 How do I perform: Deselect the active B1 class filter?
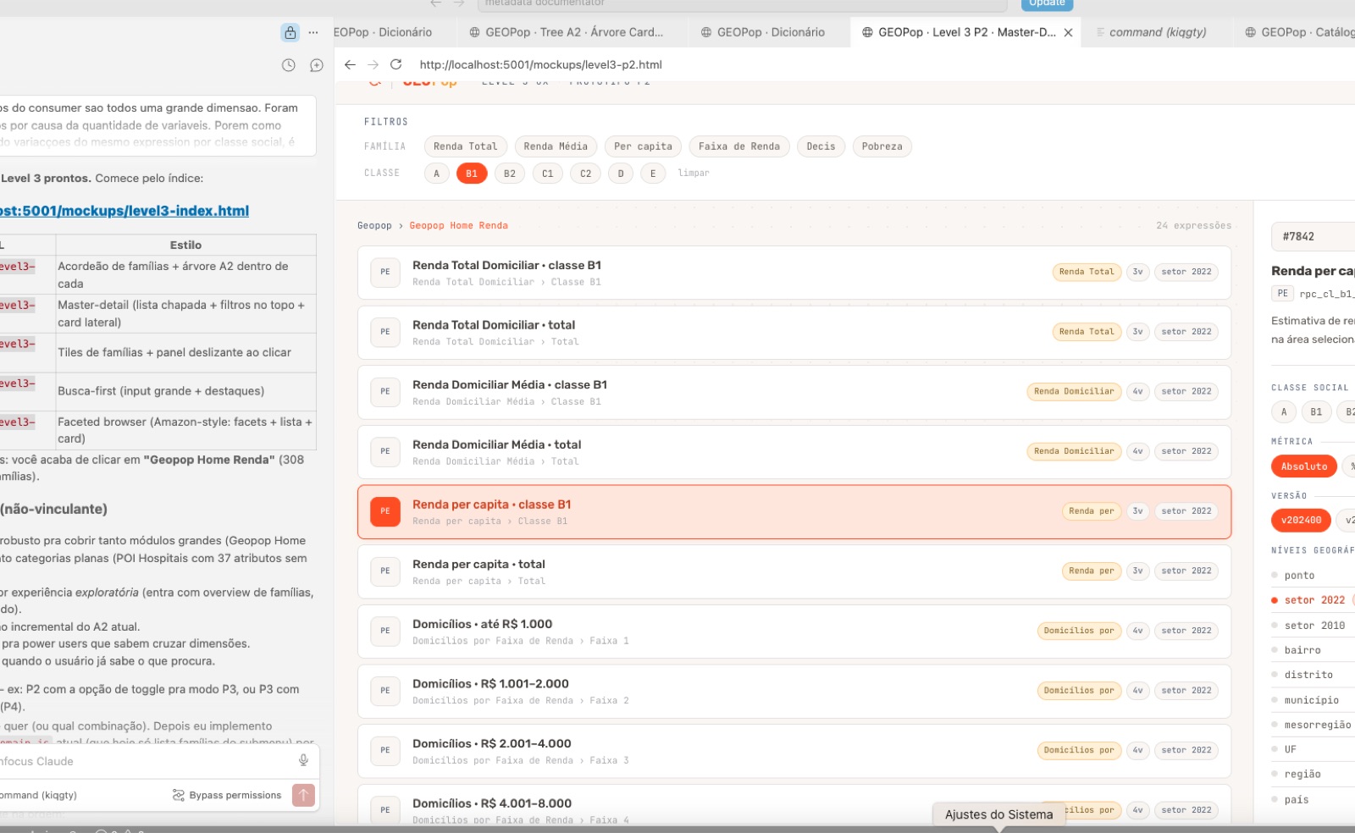pyautogui.click(x=472, y=174)
